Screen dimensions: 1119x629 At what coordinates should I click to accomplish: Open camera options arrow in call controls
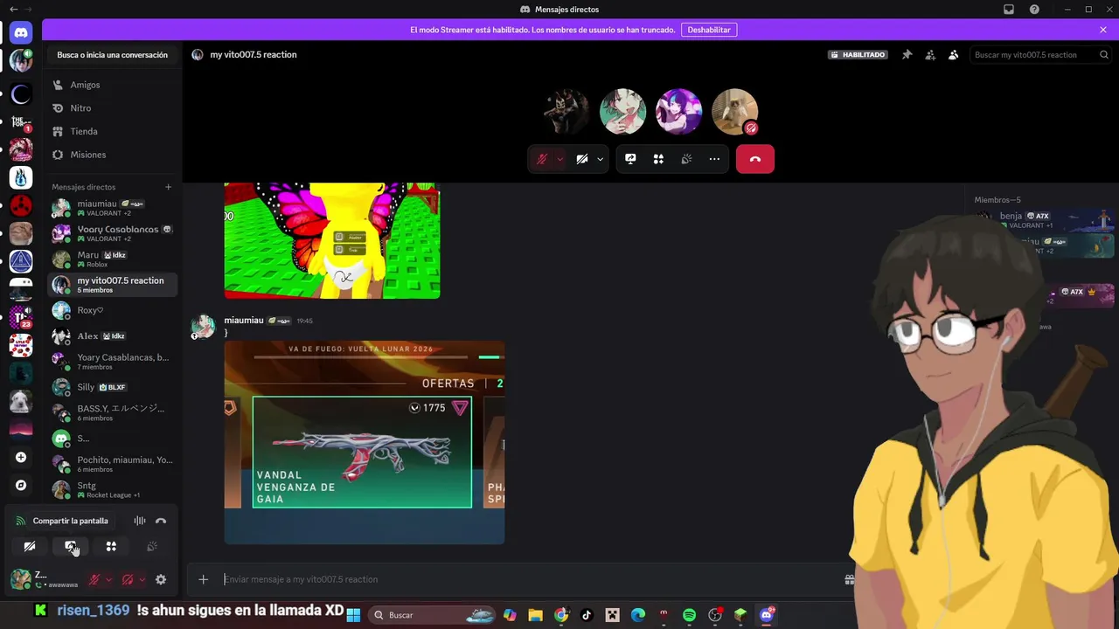tap(600, 159)
